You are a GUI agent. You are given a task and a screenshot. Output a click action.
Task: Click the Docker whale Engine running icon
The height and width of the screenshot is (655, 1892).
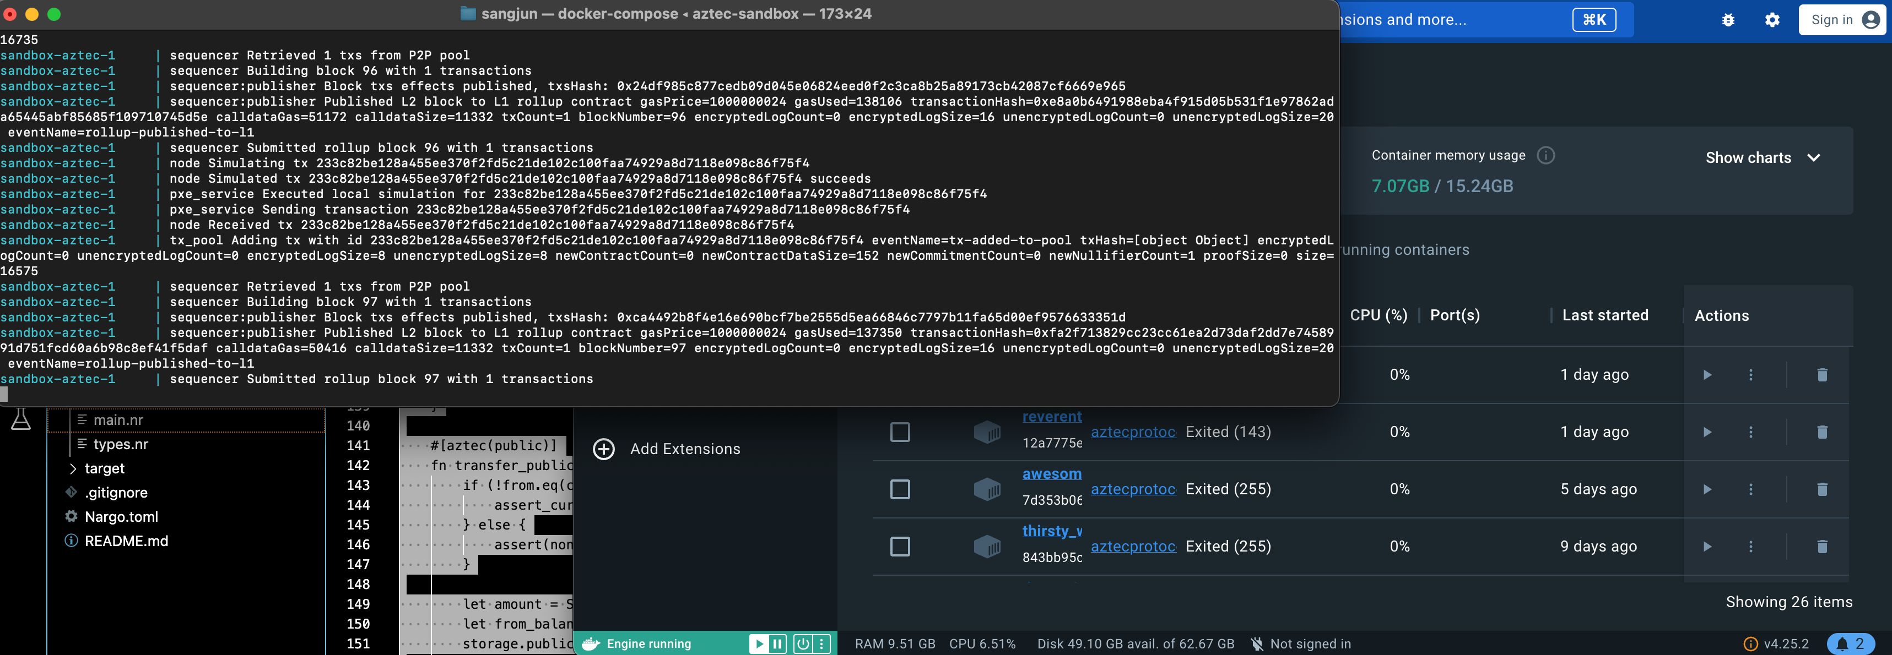click(591, 644)
